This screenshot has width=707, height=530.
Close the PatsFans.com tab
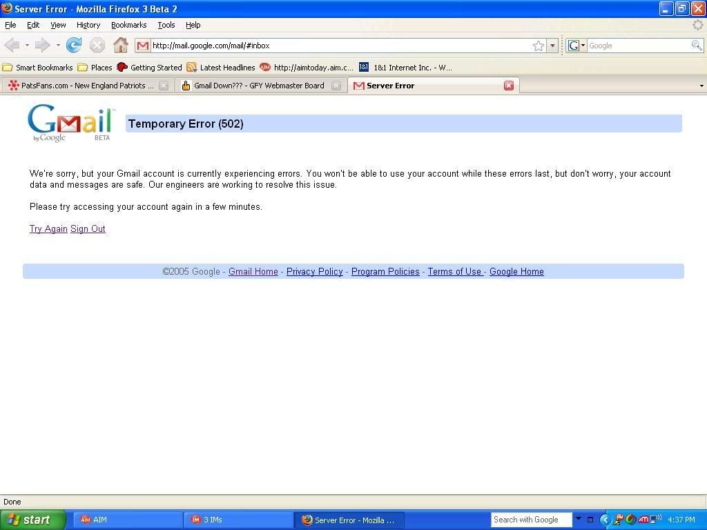164,86
